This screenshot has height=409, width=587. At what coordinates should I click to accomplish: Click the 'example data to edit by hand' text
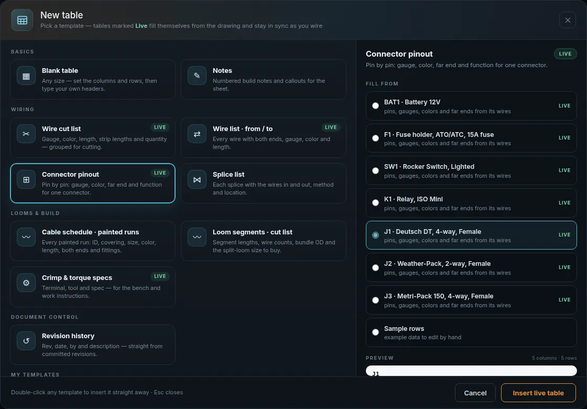click(x=422, y=338)
